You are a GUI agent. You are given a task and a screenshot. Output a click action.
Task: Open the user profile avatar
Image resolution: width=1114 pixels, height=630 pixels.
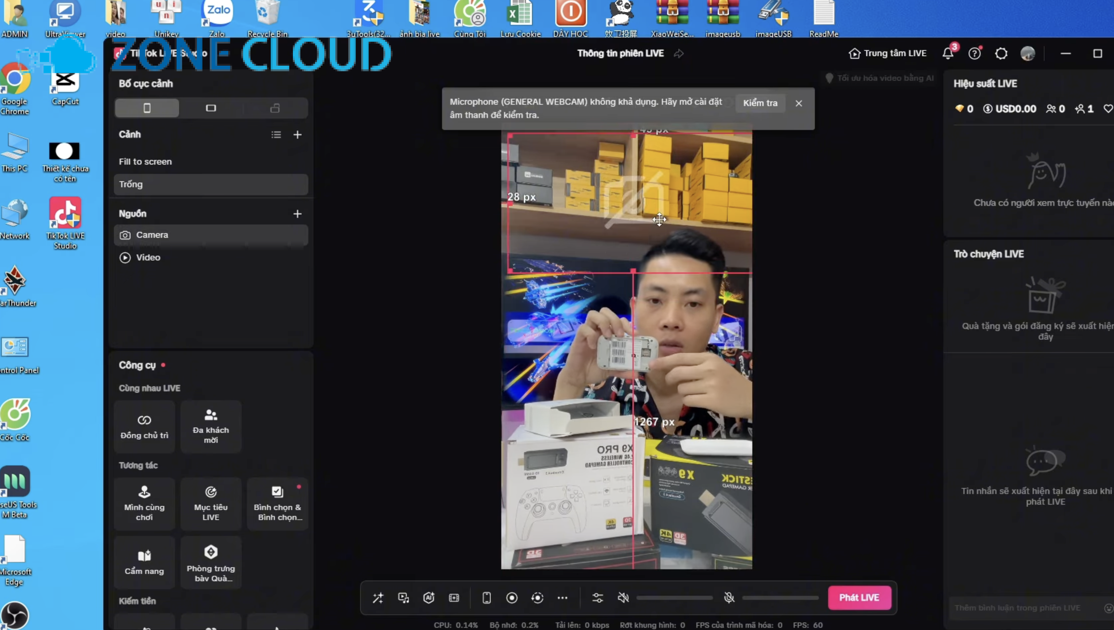[x=1027, y=53]
